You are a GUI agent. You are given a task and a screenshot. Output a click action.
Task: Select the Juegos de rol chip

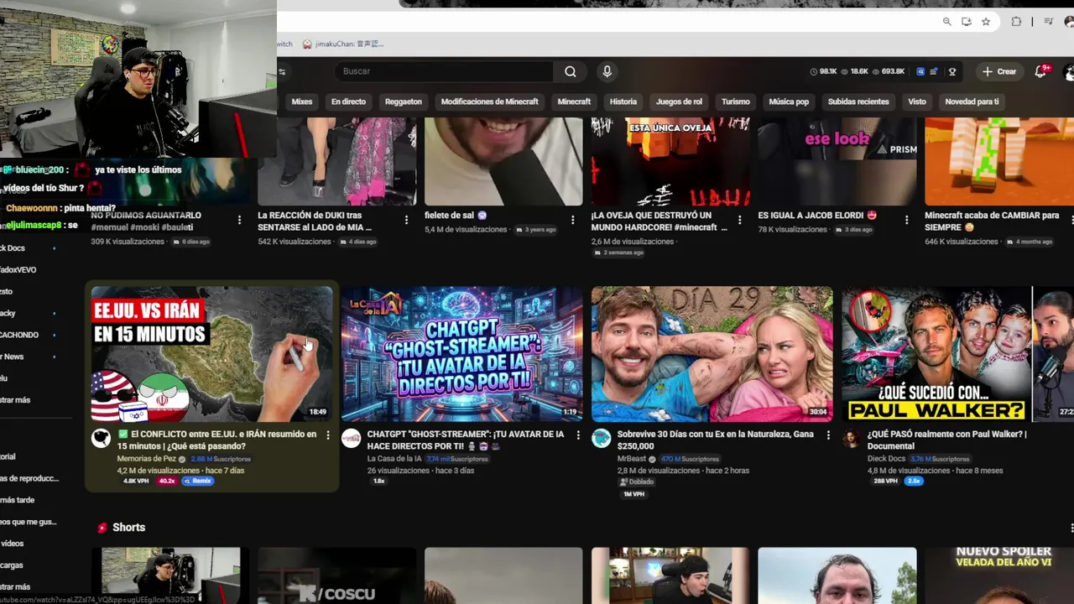point(679,102)
